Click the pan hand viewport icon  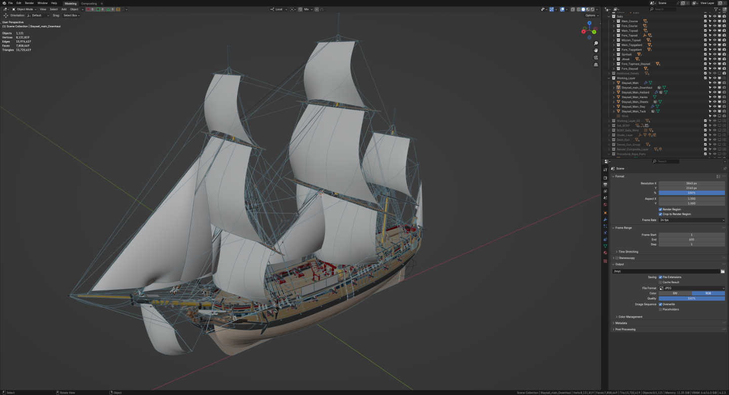(596, 51)
